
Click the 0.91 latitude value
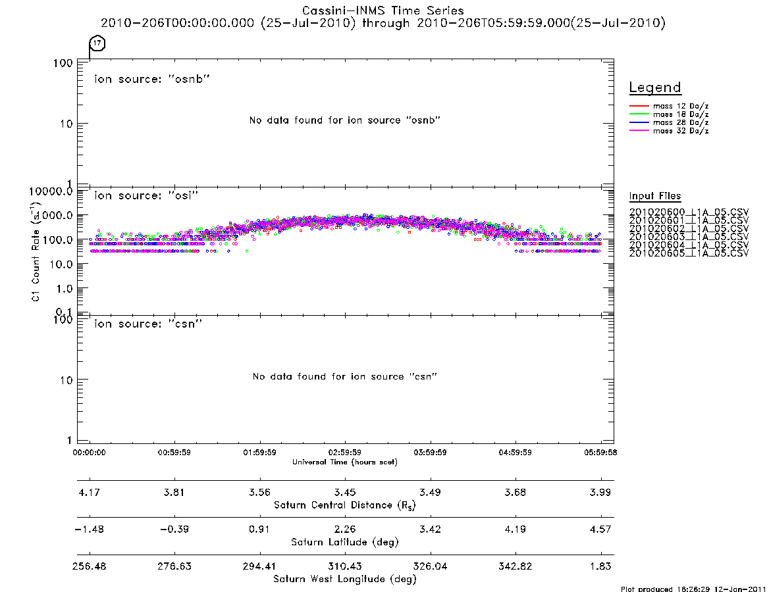tap(260, 530)
